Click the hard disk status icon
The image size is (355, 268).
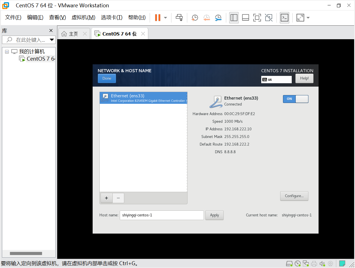click(289, 264)
